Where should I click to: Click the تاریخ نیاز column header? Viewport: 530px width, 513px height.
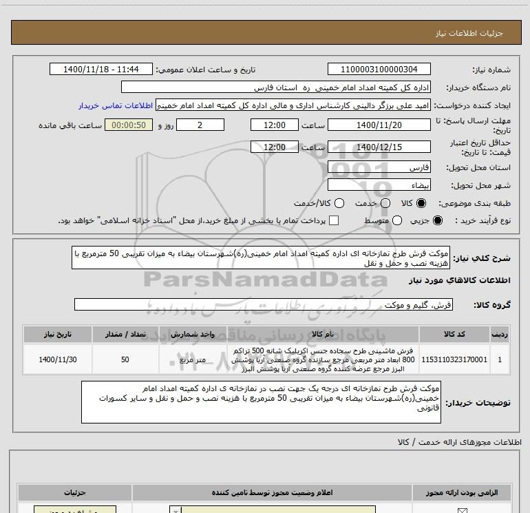coord(57,334)
